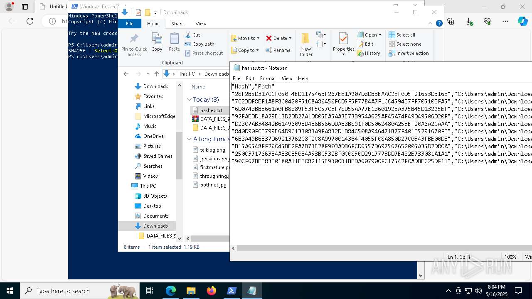The height and width of the screenshot is (299, 532).
Task: Open Notepad View menu
Action: pyautogui.click(x=287, y=78)
